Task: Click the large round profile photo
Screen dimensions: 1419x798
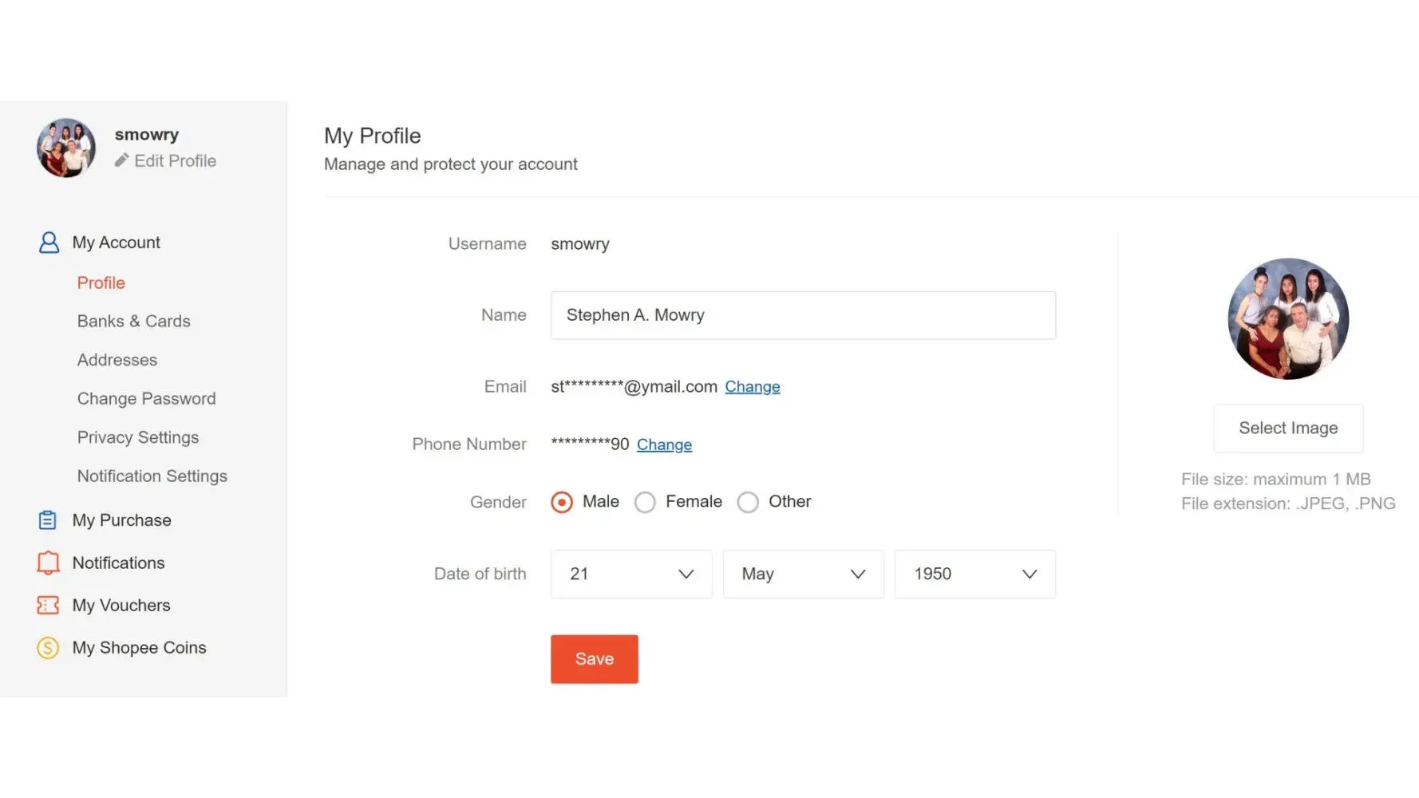Action: point(1287,318)
